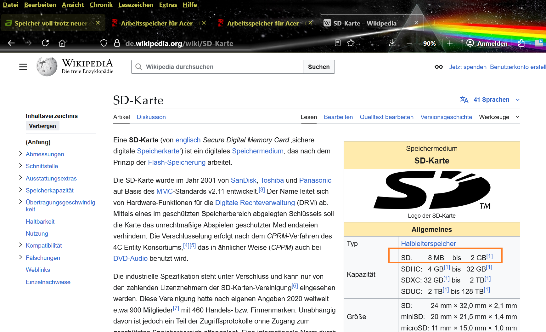Close the 'Speicher voll trotz neuer' tab

(98, 23)
